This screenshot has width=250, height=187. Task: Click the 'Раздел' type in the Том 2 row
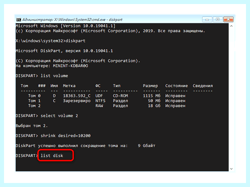121,106
